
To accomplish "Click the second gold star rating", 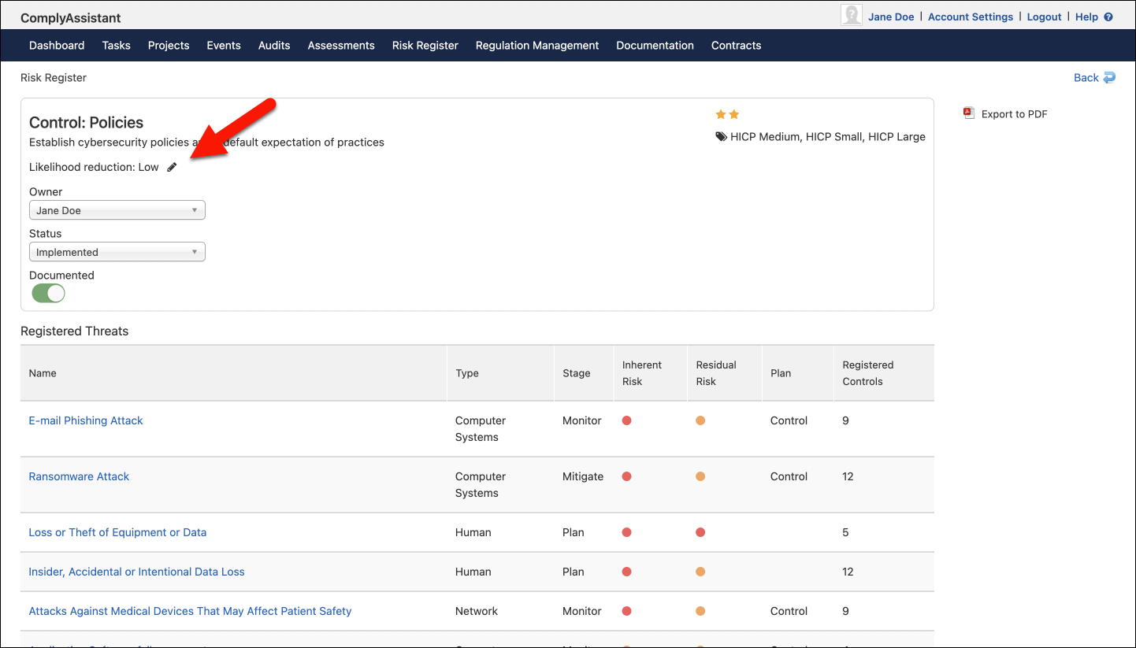I will click(734, 115).
